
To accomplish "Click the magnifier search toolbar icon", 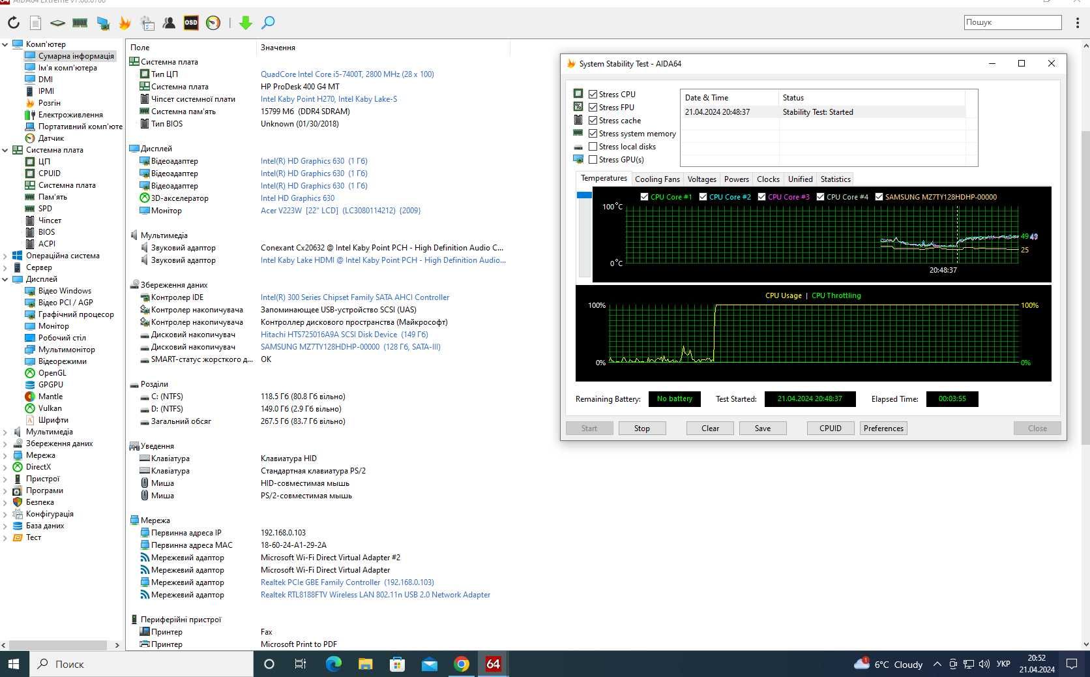I will [x=268, y=23].
